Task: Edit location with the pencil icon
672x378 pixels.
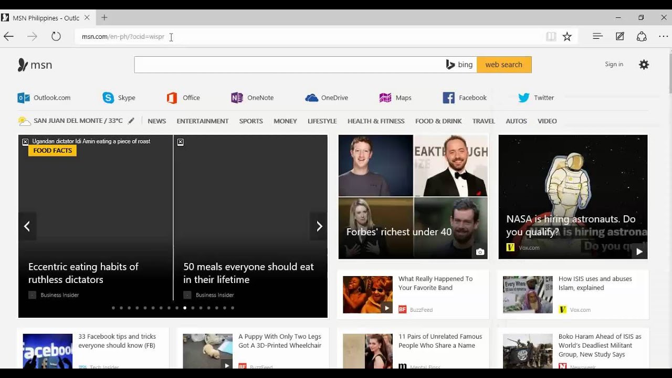Action: (x=131, y=121)
